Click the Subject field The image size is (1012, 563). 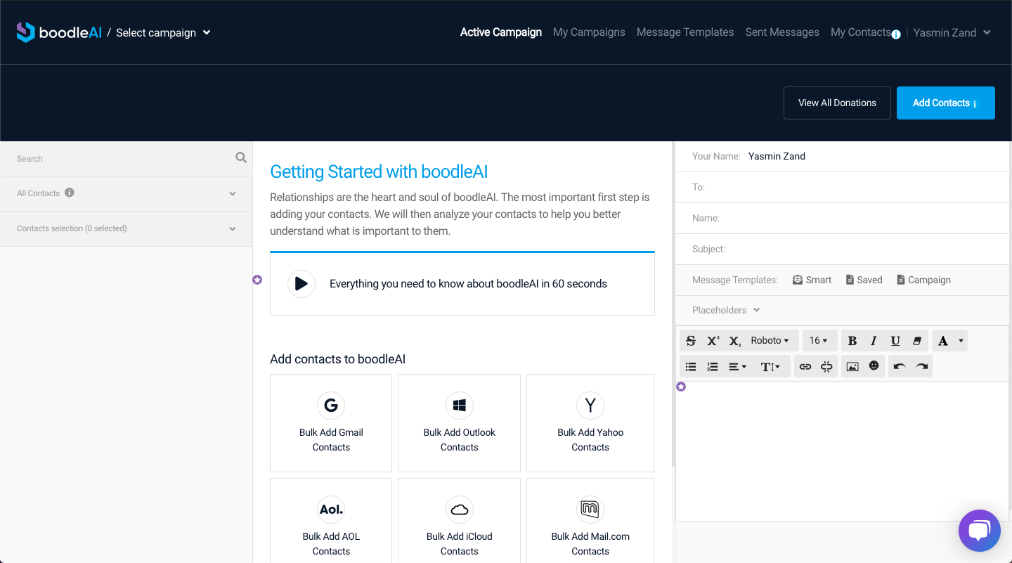842,249
